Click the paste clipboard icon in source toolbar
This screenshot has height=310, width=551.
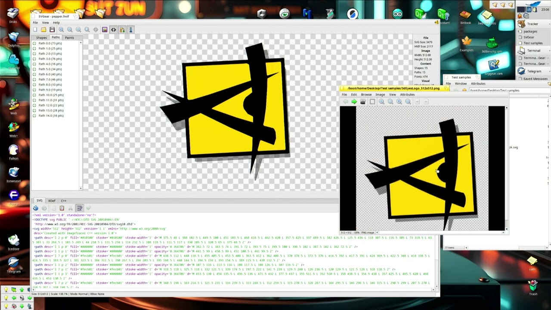tap(62, 208)
